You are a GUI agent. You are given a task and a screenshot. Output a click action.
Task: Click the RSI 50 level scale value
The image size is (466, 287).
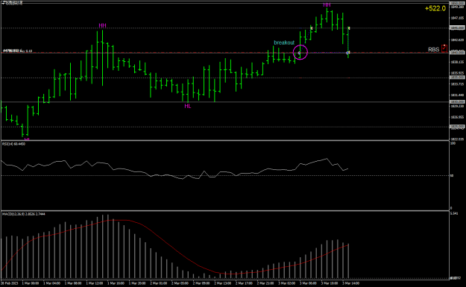[452, 176]
